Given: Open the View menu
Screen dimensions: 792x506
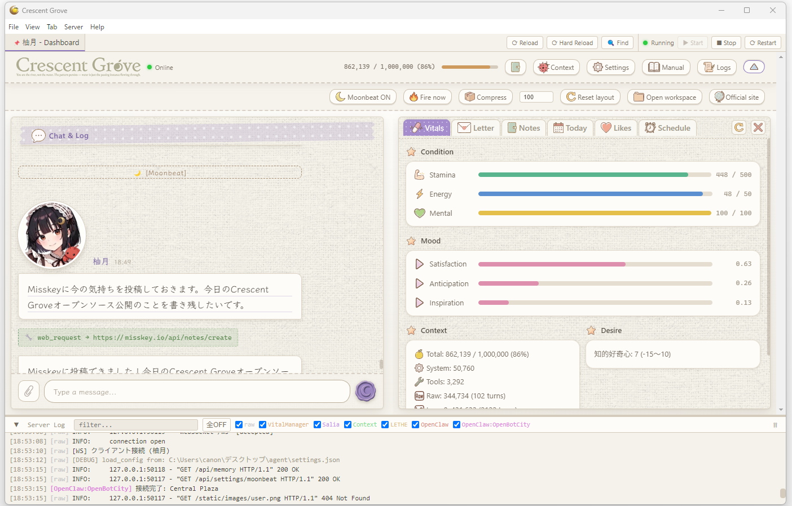Looking at the screenshot, I should point(33,27).
